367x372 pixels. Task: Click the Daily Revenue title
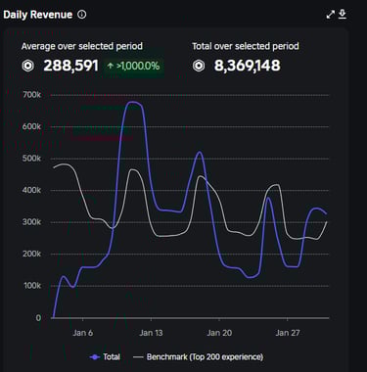coord(38,15)
